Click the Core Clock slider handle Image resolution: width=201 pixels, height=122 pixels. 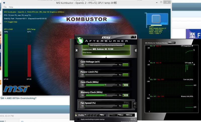click(x=106, y=85)
